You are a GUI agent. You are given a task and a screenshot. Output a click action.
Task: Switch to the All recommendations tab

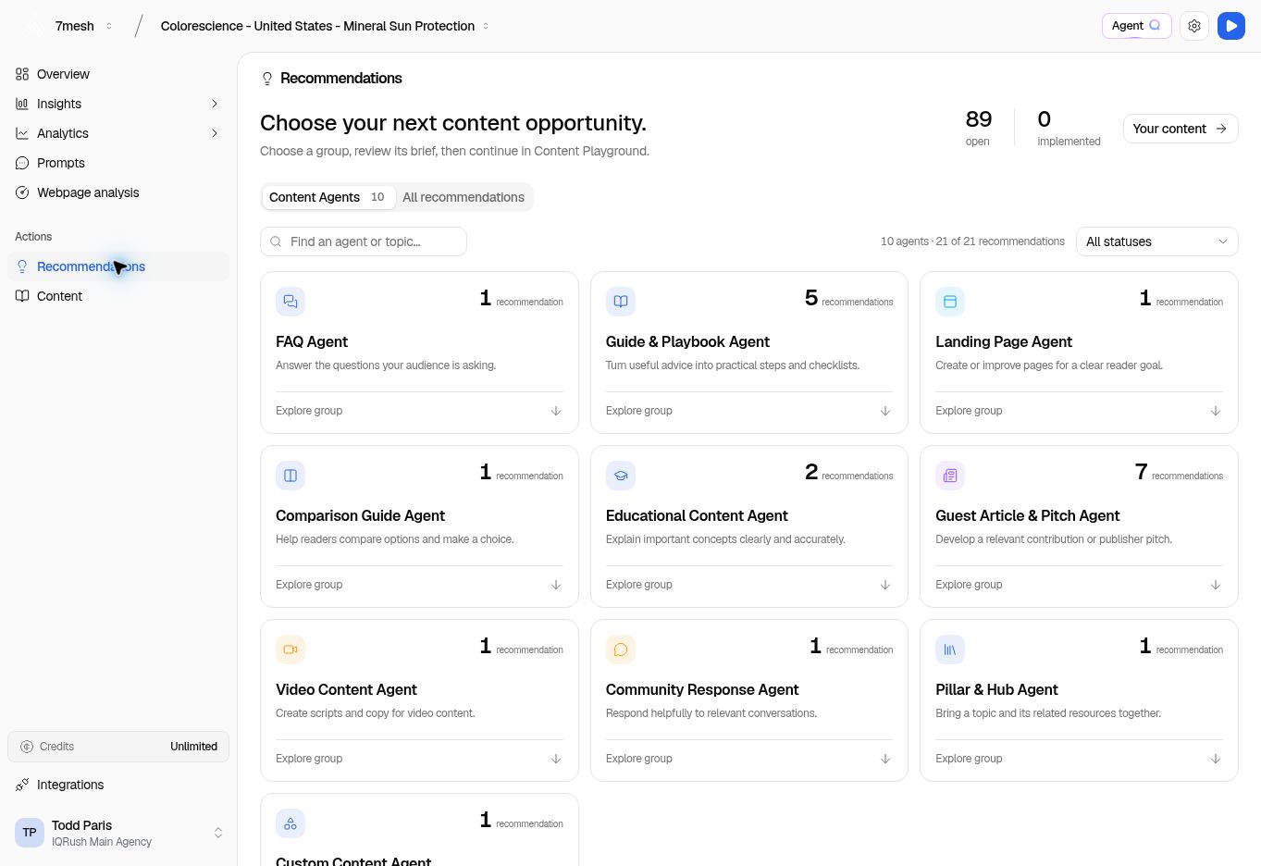(464, 197)
